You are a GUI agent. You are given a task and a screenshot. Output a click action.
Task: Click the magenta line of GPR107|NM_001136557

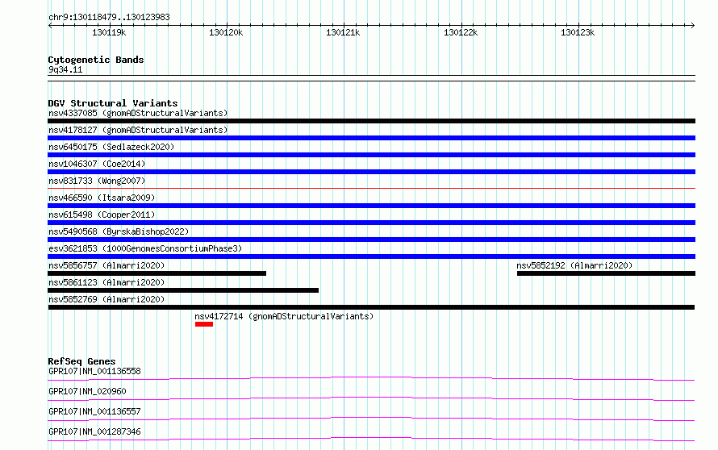371,419
